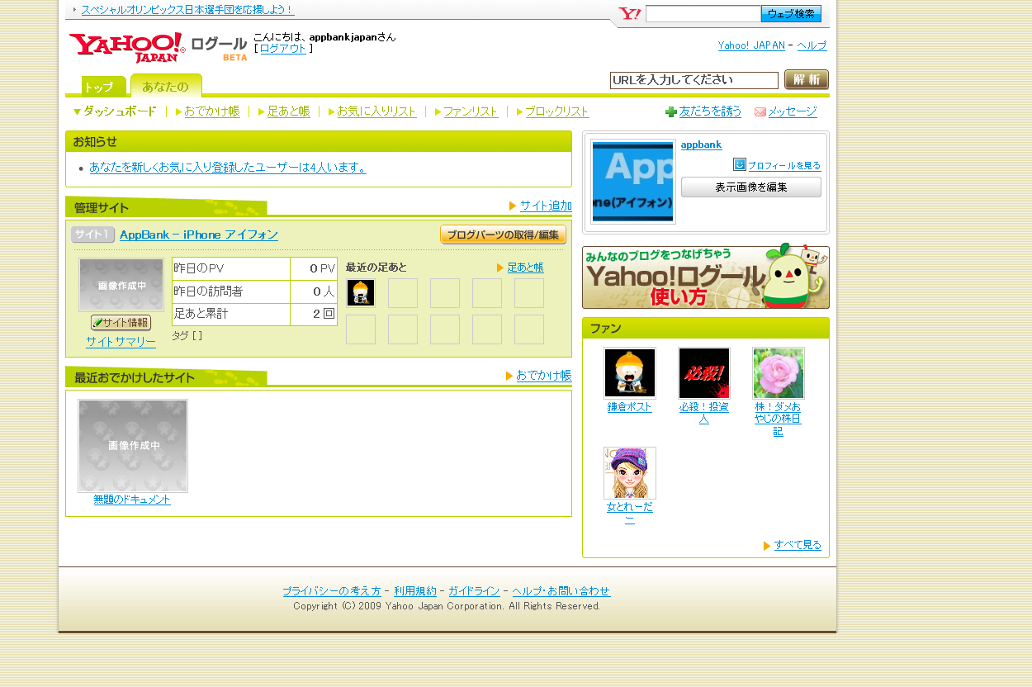Click サイト追加 link

(546, 206)
